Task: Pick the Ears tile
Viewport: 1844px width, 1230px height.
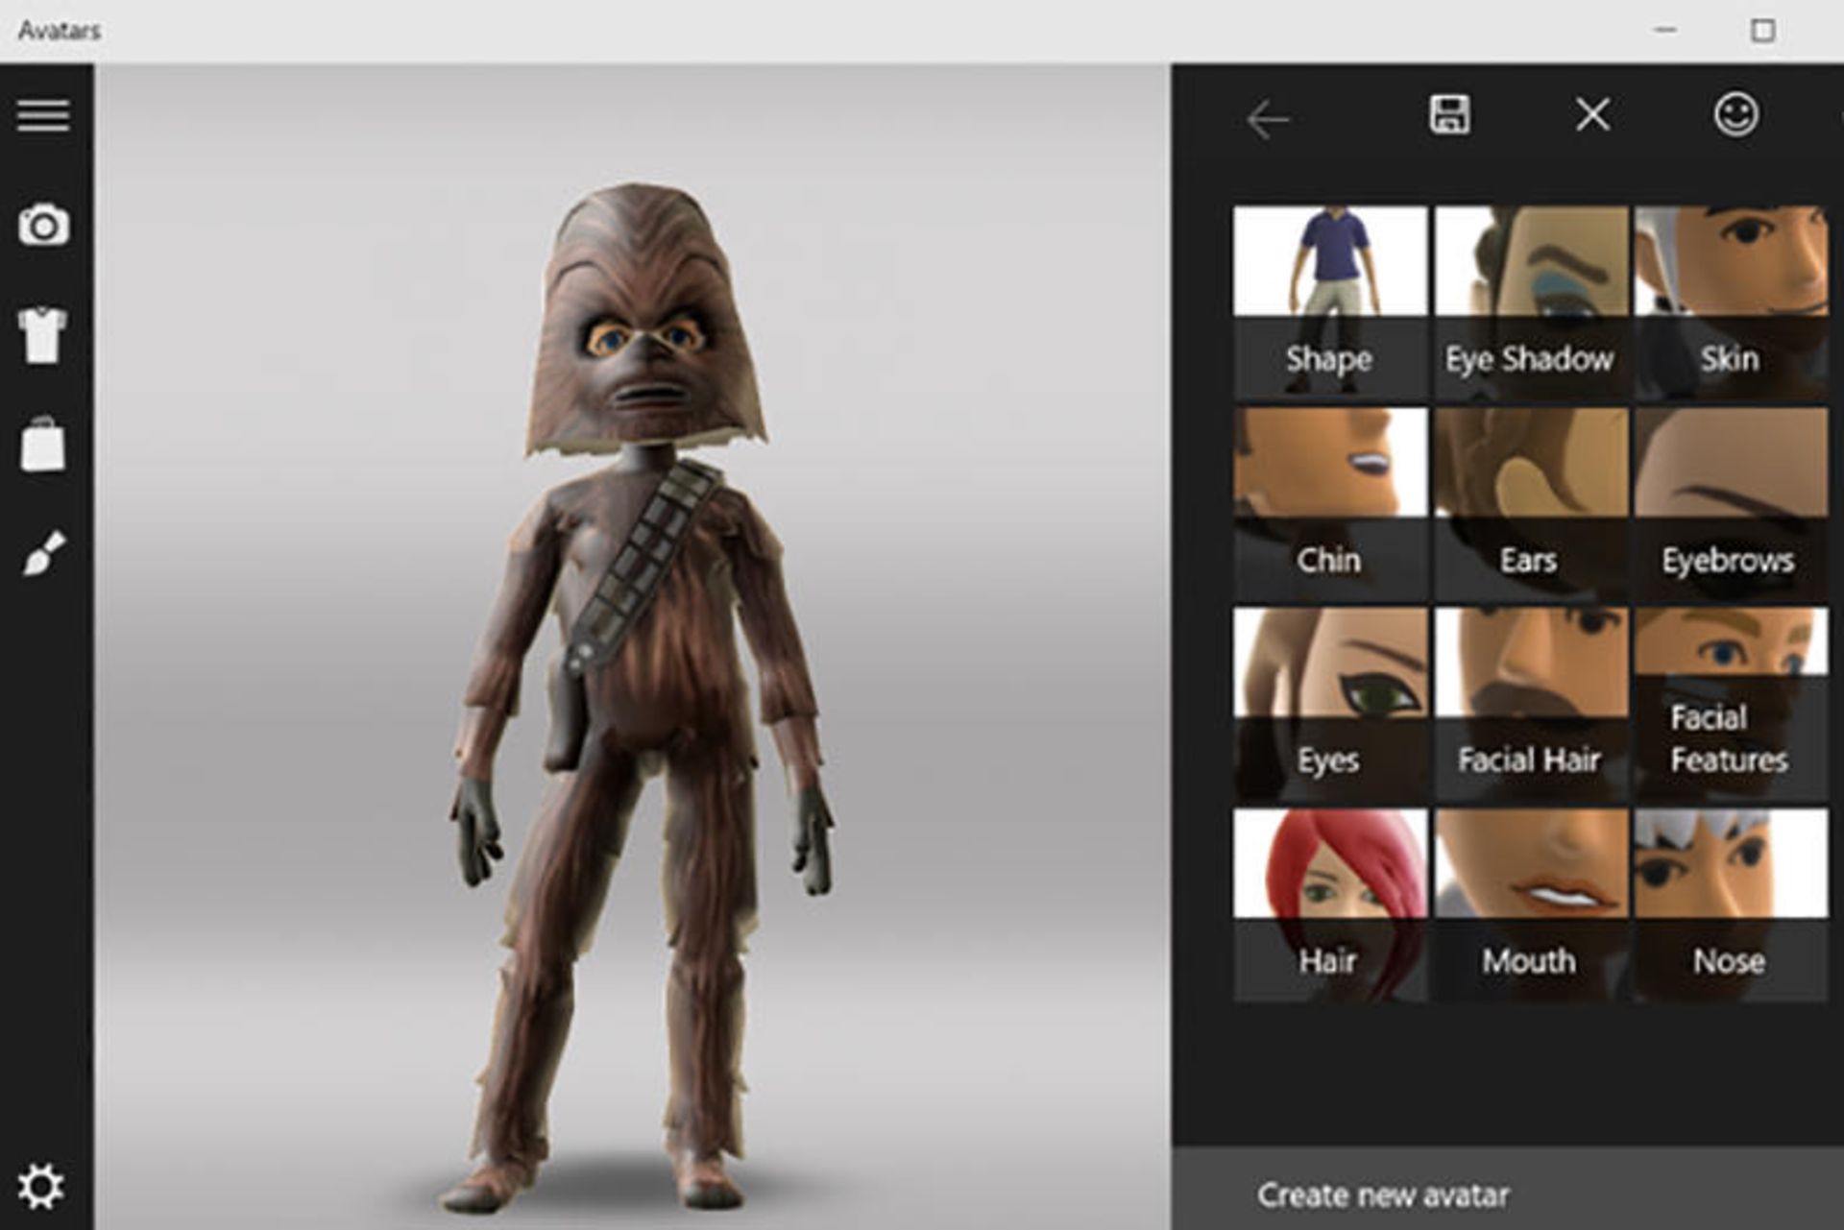Action: pos(1531,504)
